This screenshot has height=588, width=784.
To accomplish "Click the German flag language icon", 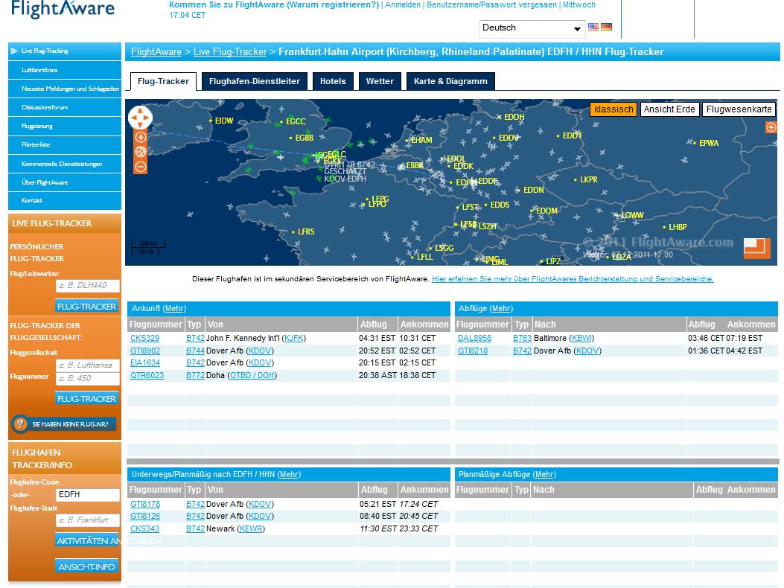I will click(607, 27).
